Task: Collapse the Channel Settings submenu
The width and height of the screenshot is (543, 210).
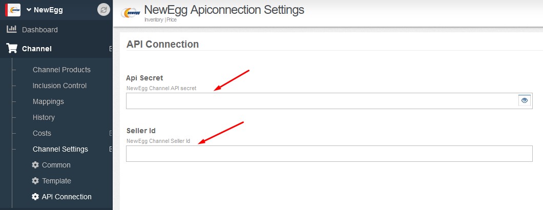Action: point(111,149)
